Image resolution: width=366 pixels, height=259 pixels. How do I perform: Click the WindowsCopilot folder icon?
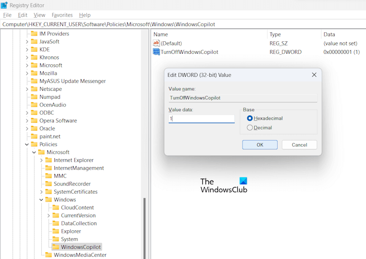[56, 247]
